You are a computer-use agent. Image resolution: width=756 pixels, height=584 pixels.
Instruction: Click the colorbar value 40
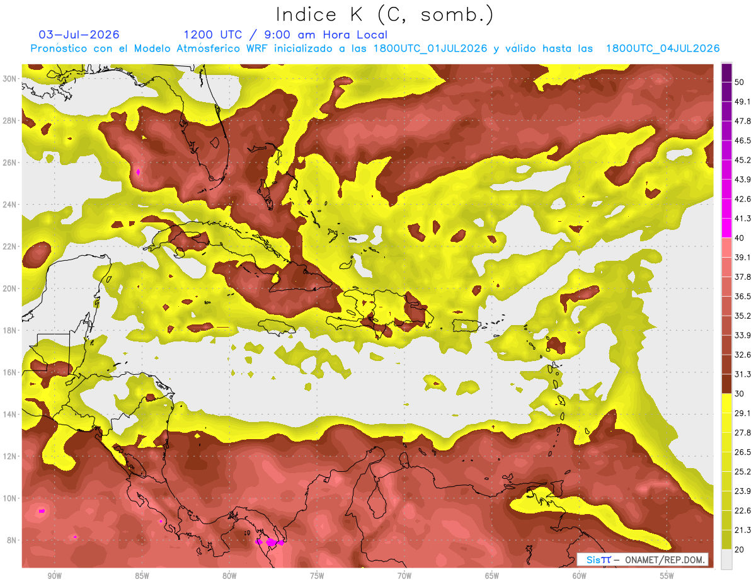pos(739,238)
